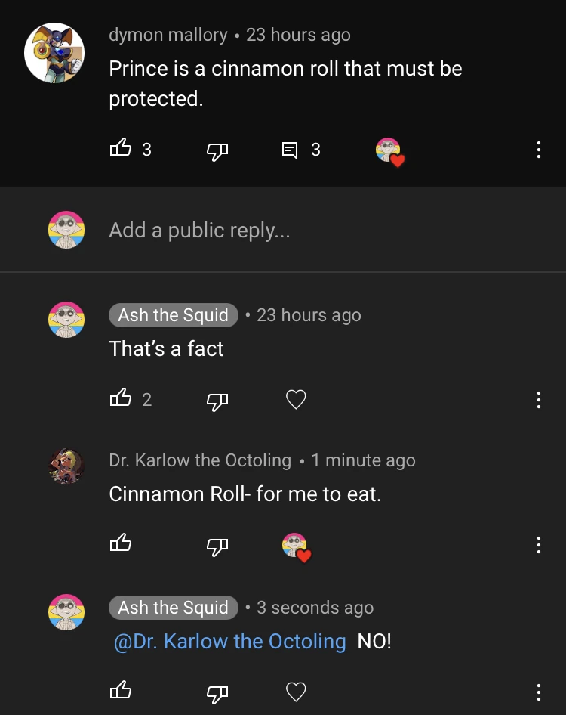Like the "That's a fact" reply
The height and width of the screenshot is (715, 566).
coord(121,398)
